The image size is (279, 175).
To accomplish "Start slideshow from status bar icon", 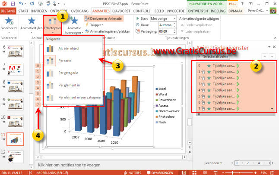I will click(216, 173).
